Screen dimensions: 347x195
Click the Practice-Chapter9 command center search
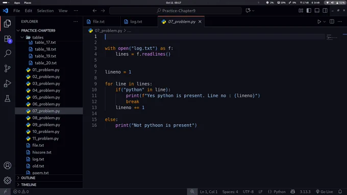tap(176, 11)
